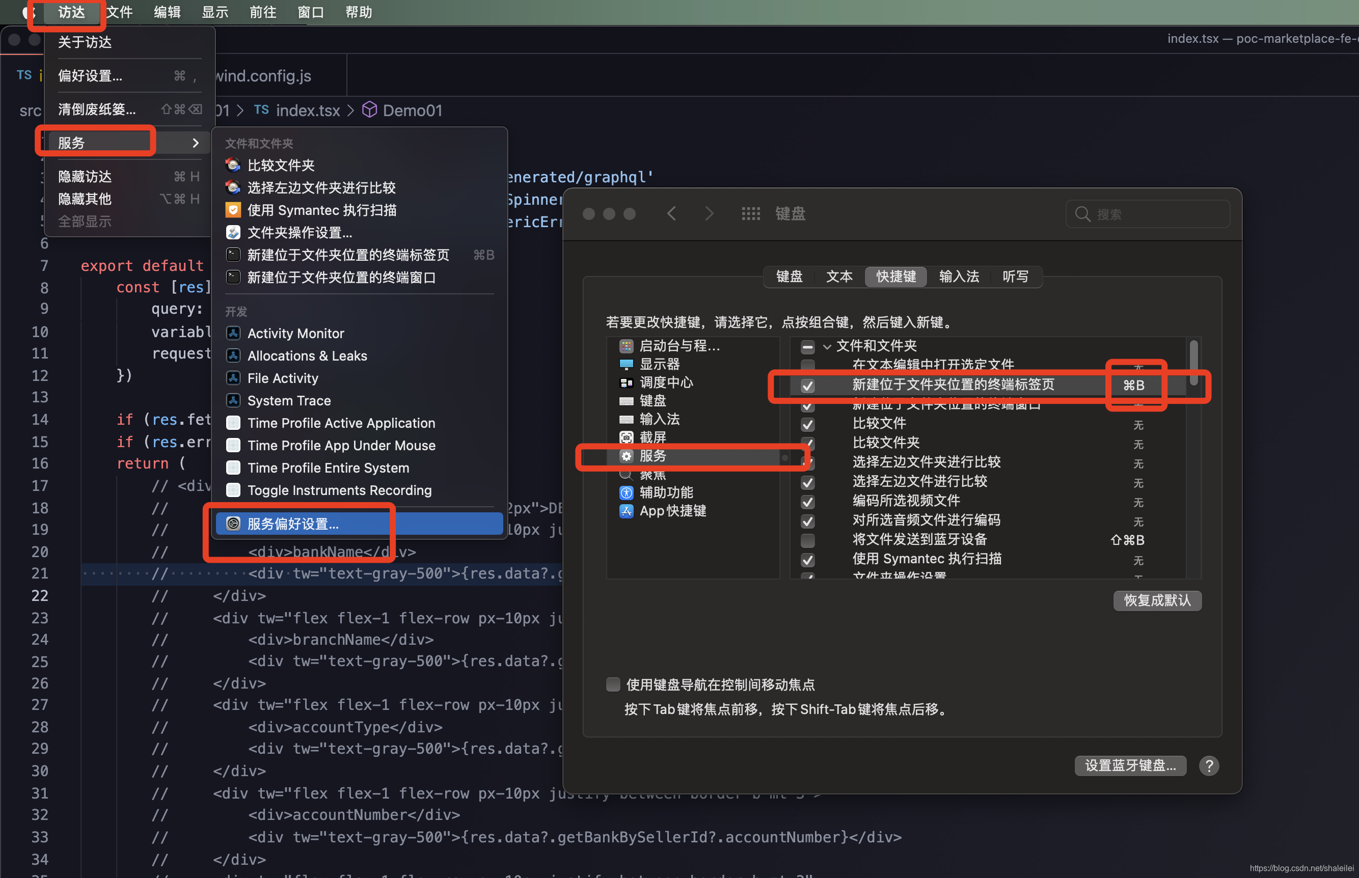This screenshot has height=878, width=1359.
Task: Select the 调度中心 icon in sidebar
Action: [x=626, y=382]
